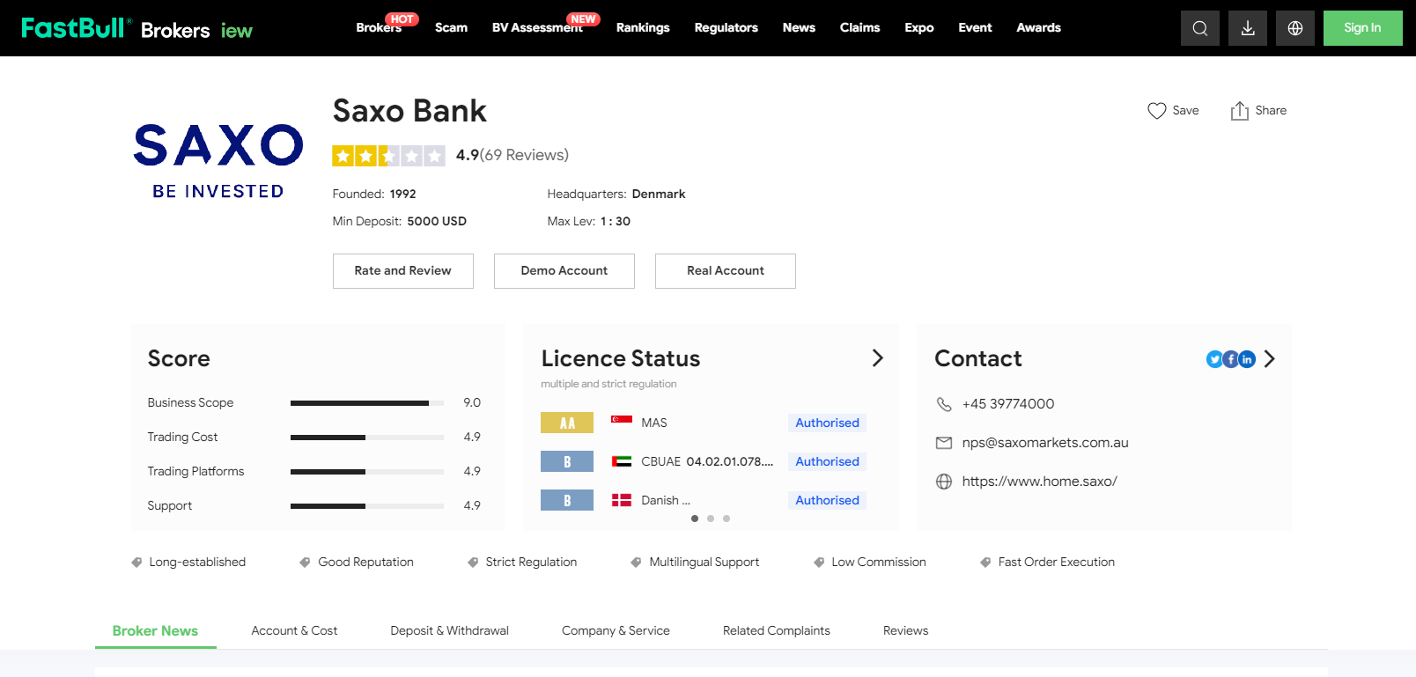Viewport: 1416px width, 677px height.
Task: Open Saxo Bank's Twitter social icon
Action: 1214,359
